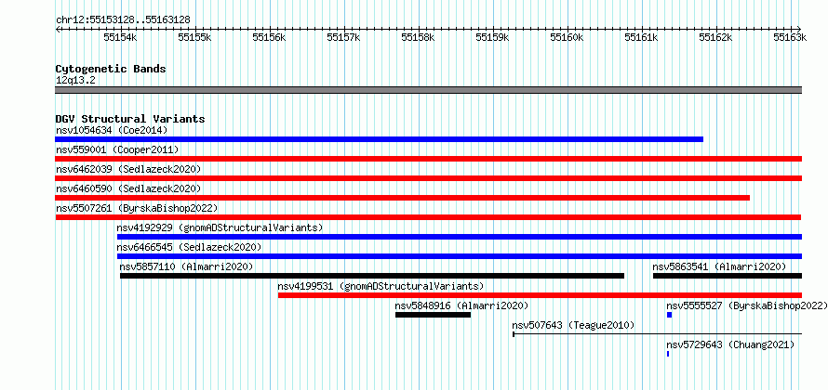Click the 55156k ruler tick label

point(270,38)
